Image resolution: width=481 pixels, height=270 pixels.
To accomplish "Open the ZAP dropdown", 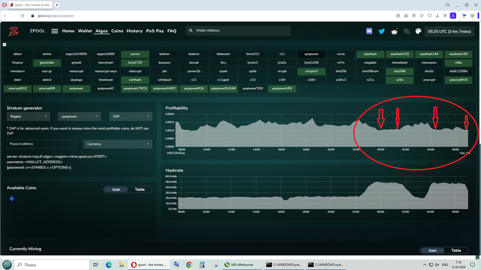I will 131,116.
